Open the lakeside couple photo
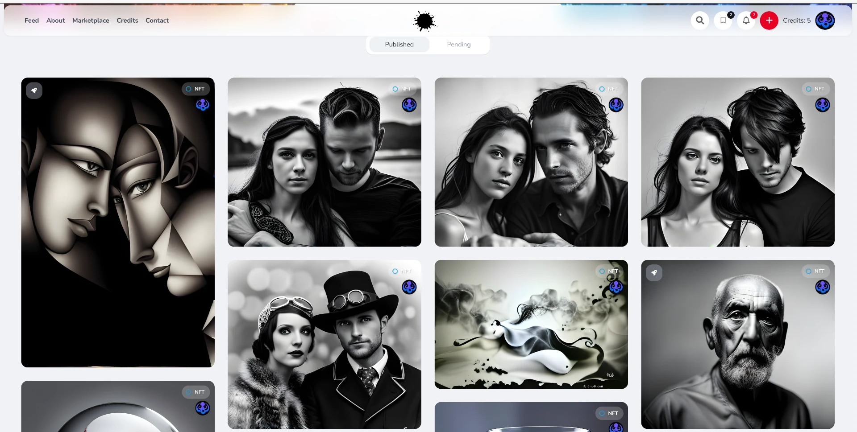Image resolution: width=857 pixels, height=432 pixels. coord(324,162)
